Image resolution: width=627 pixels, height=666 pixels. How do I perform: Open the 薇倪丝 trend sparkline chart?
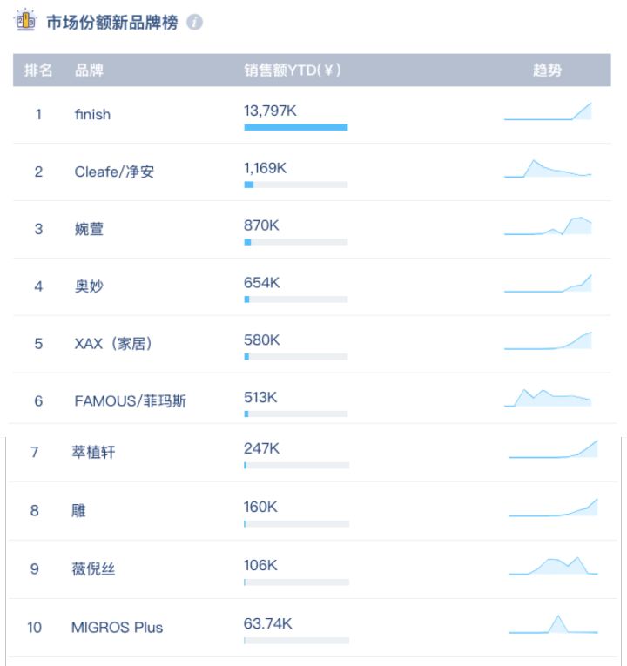click(553, 566)
